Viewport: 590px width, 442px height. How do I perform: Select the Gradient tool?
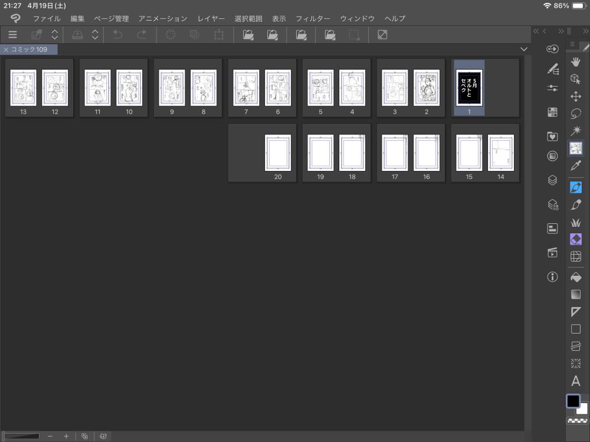576,294
